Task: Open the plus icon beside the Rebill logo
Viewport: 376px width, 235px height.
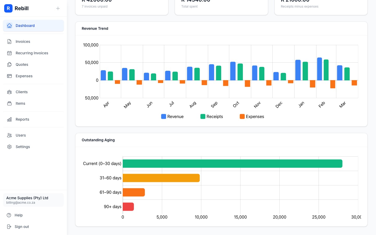Action: click(58, 8)
